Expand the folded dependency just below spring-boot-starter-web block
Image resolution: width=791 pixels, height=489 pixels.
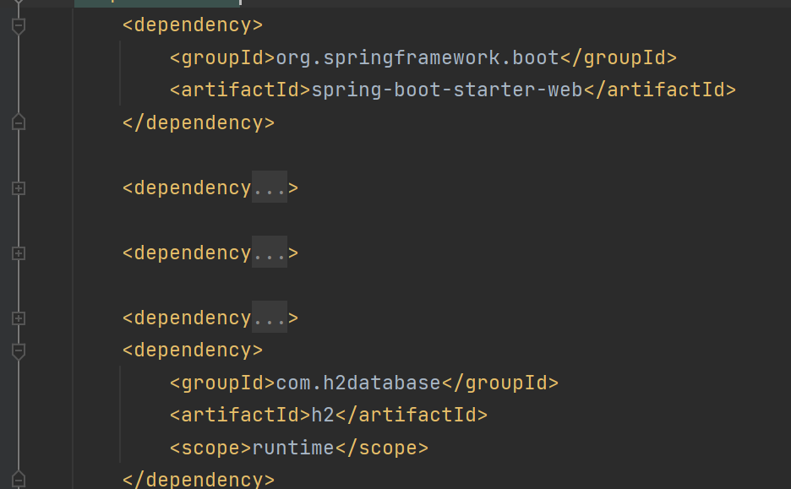(19, 188)
